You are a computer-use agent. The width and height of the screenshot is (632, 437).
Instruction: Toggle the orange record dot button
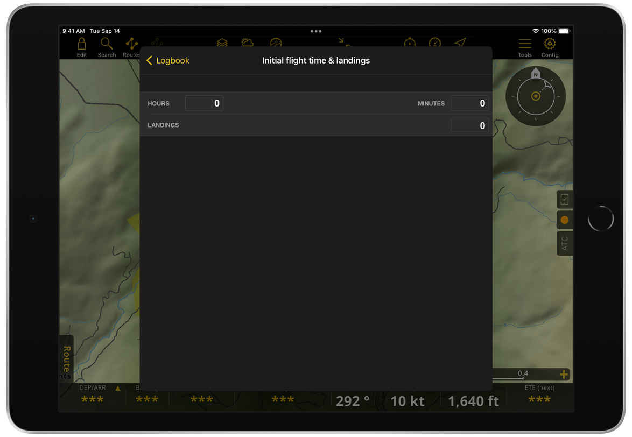coord(564,220)
